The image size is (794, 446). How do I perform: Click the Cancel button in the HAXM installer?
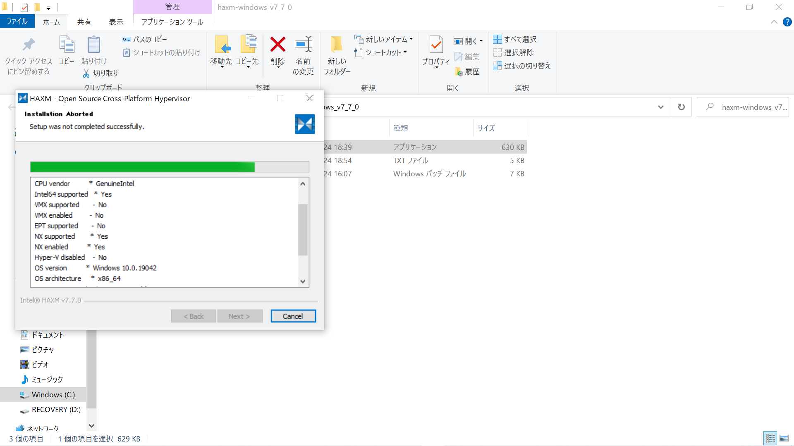click(x=293, y=316)
